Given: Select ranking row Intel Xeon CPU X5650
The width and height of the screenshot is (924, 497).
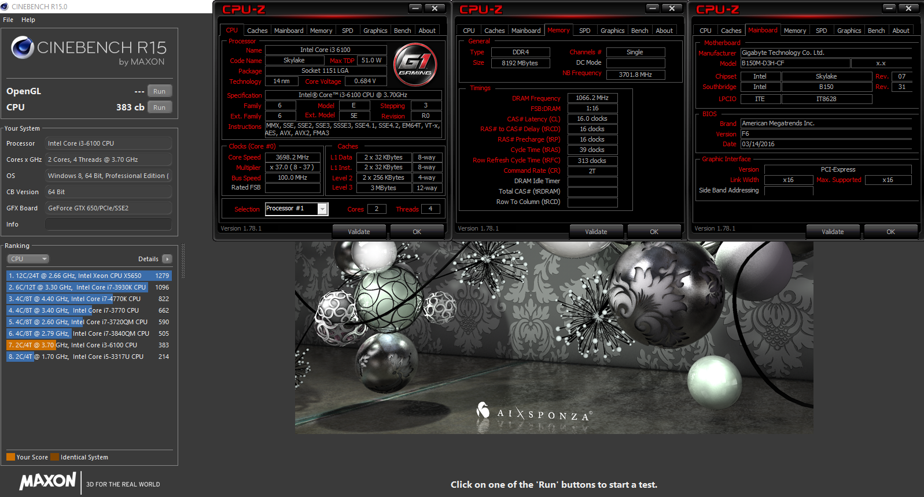Looking at the screenshot, I should click(x=89, y=276).
